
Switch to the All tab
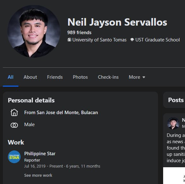point(10,77)
